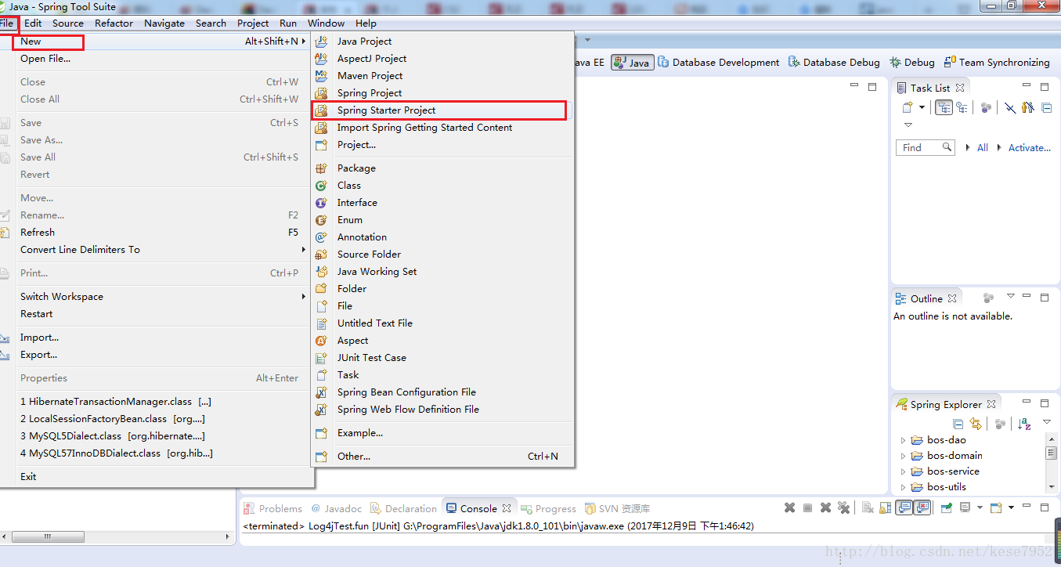
Task: Expand arrow next to All link
Action: click(968, 147)
